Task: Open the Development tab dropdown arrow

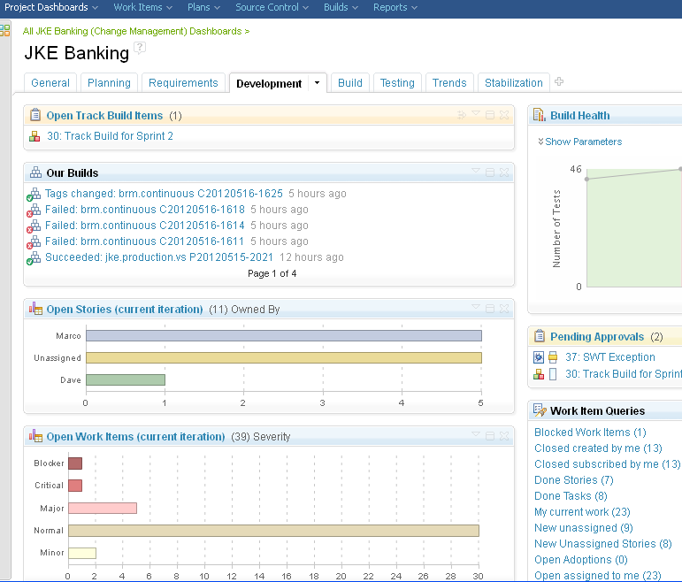Action: (x=317, y=83)
